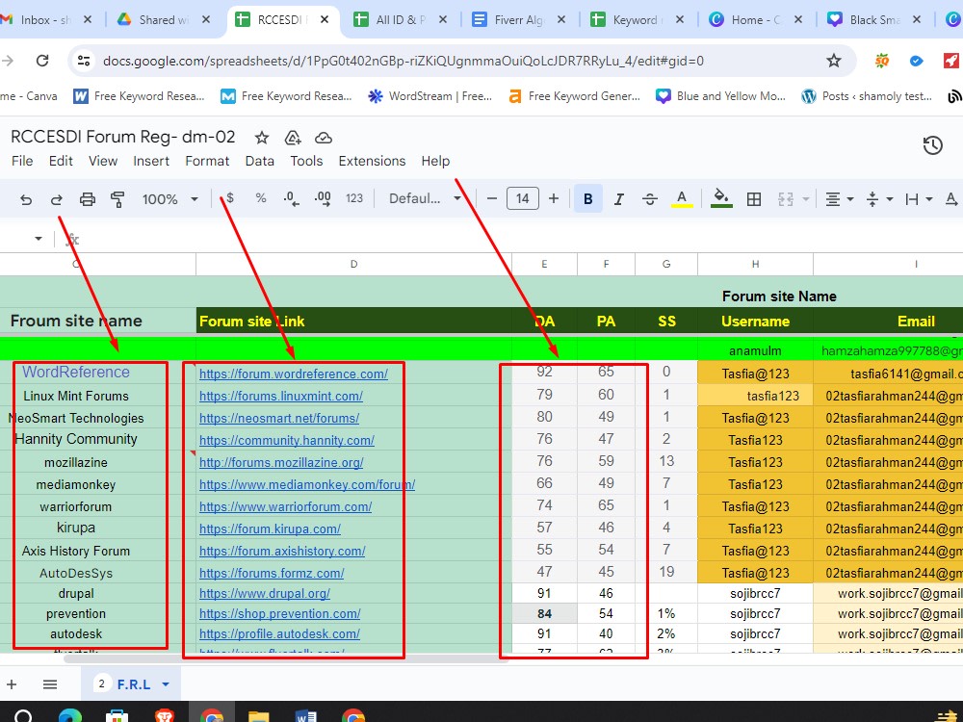Image resolution: width=963 pixels, height=722 pixels.
Task: Undo the last action
Action: 26,199
